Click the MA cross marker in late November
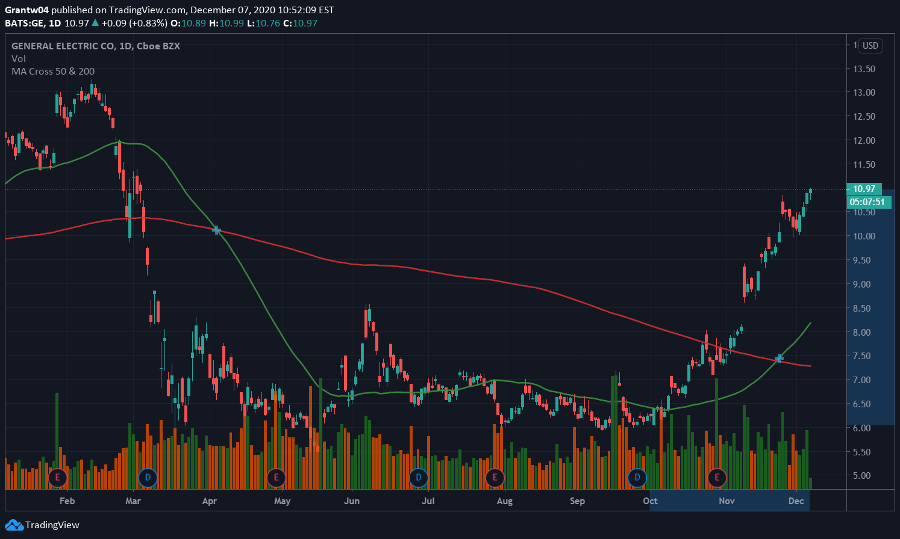This screenshot has height=539, width=900. click(779, 359)
